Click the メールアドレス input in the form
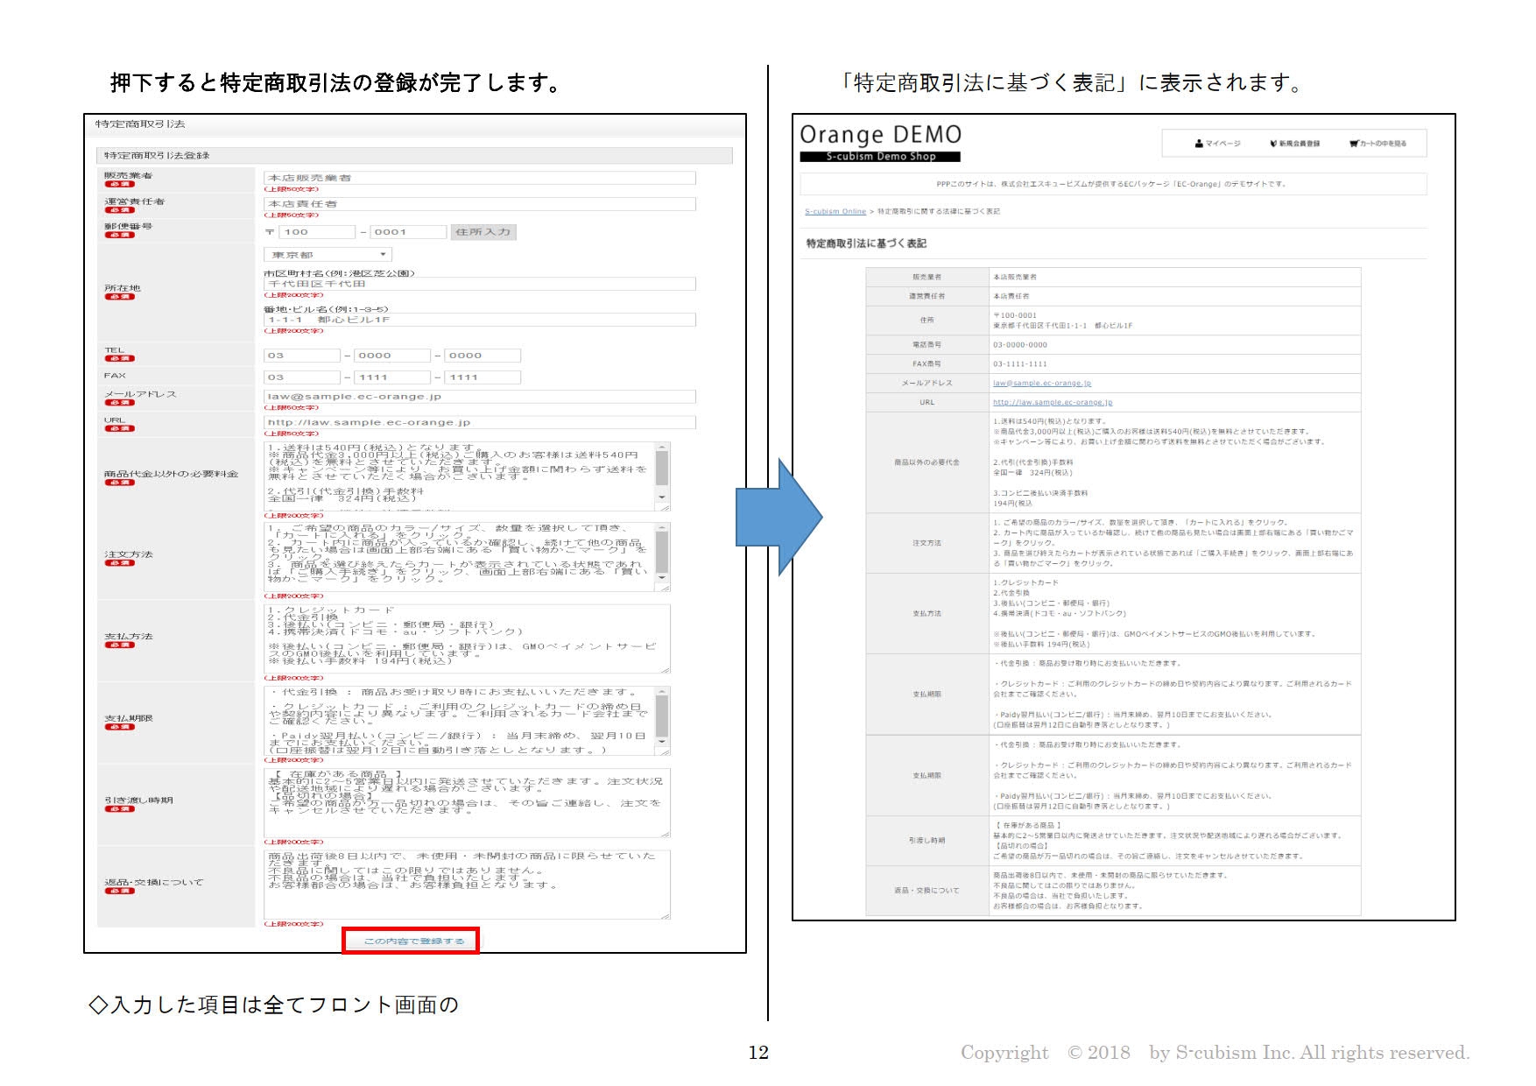 coord(479,397)
